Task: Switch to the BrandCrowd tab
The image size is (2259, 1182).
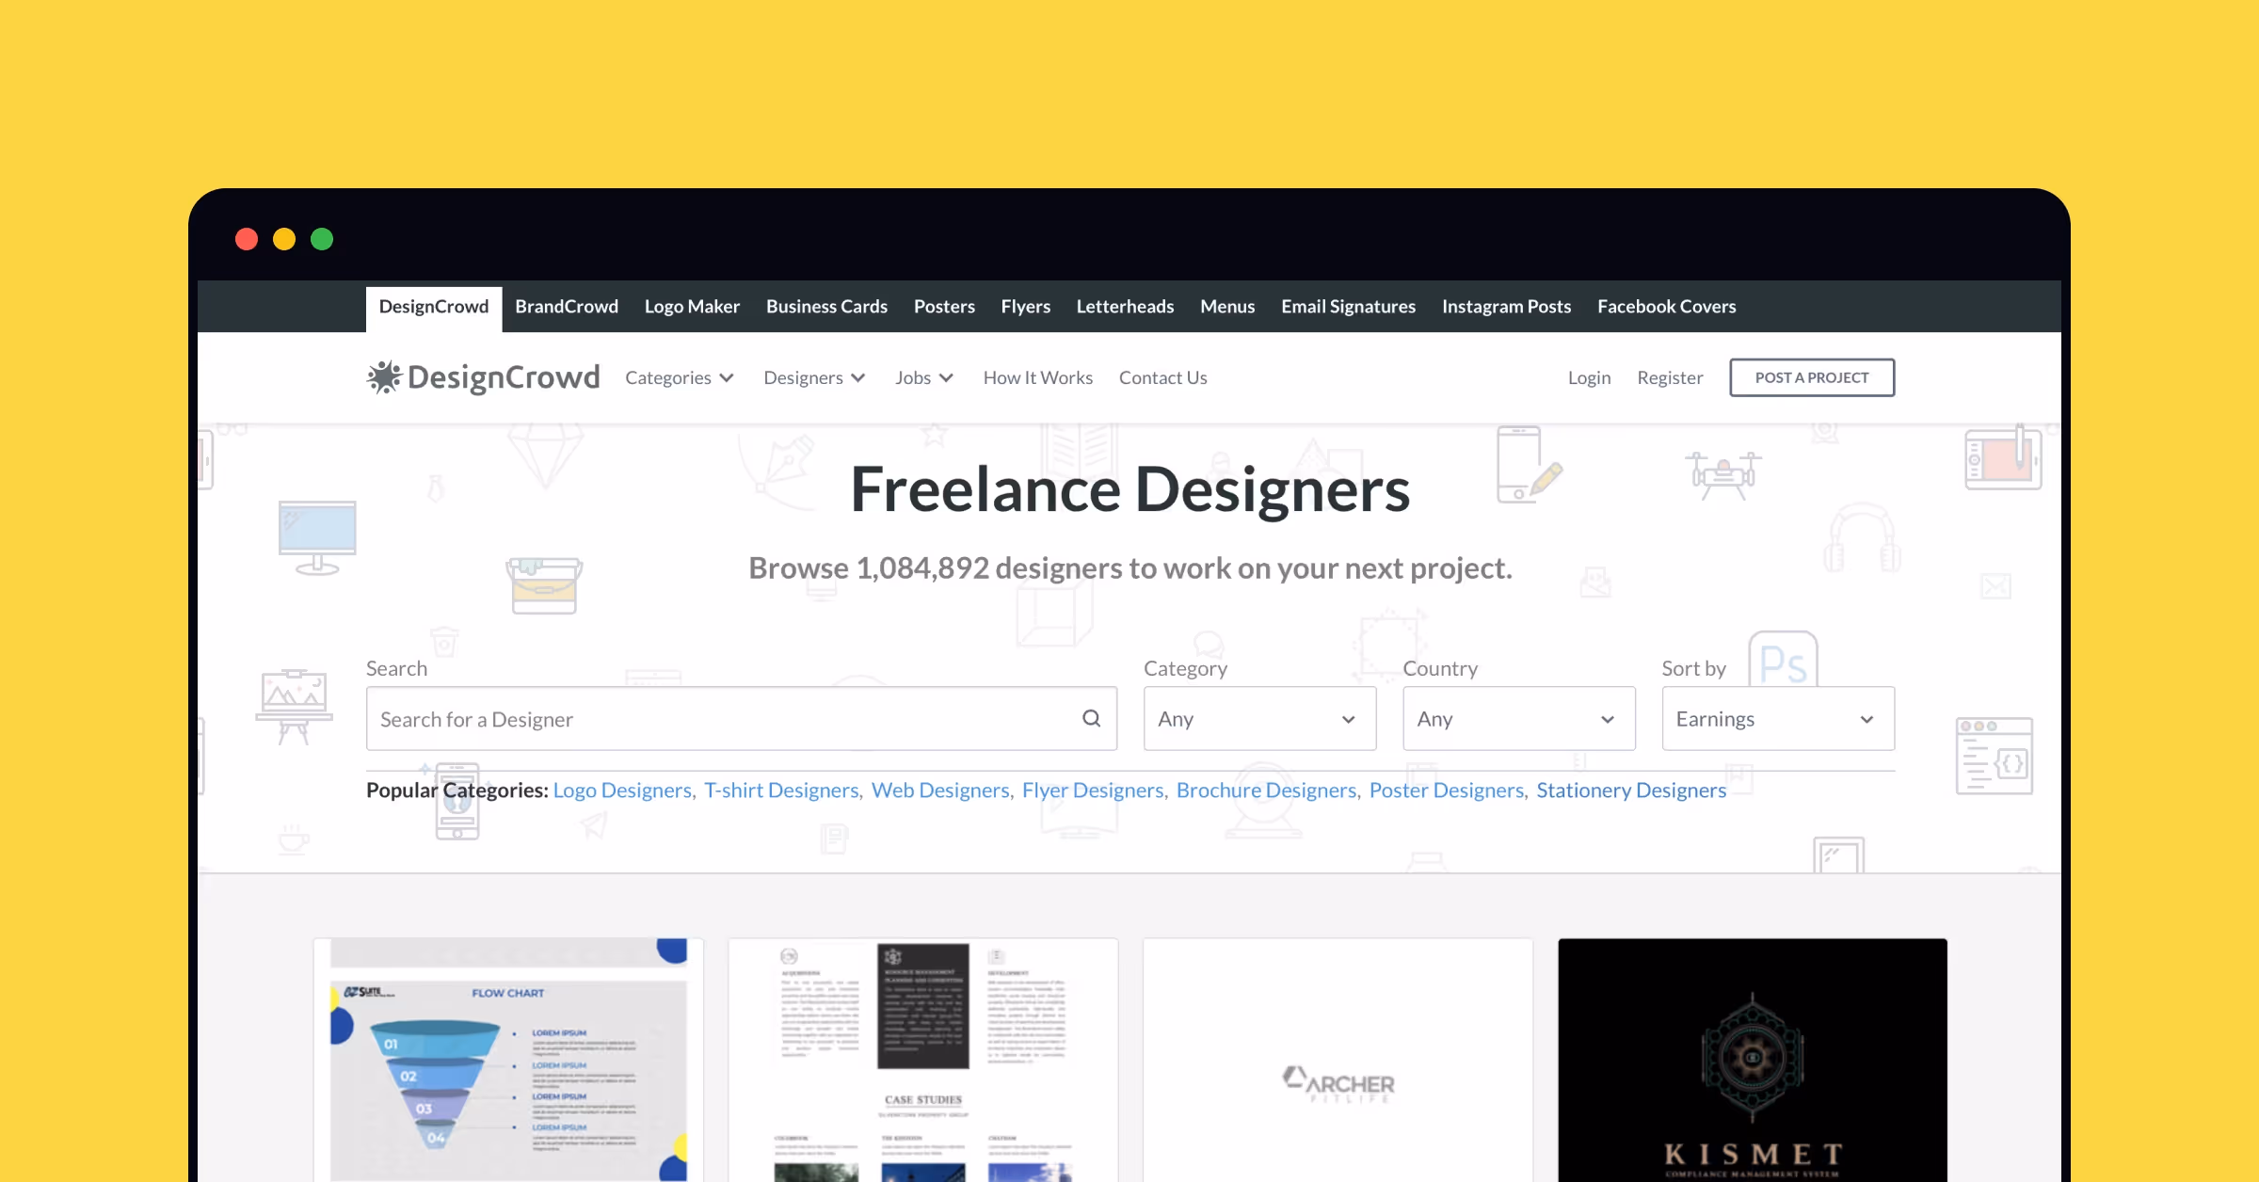Action: pyautogui.click(x=567, y=307)
